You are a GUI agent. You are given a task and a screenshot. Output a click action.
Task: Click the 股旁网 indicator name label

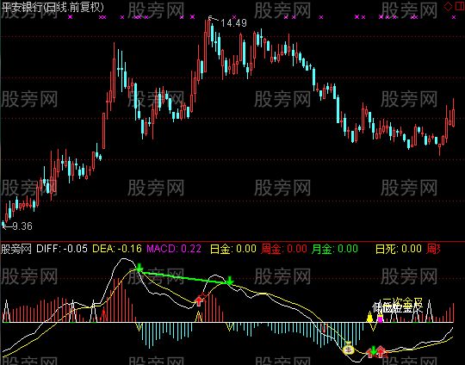[x=16, y=249]
